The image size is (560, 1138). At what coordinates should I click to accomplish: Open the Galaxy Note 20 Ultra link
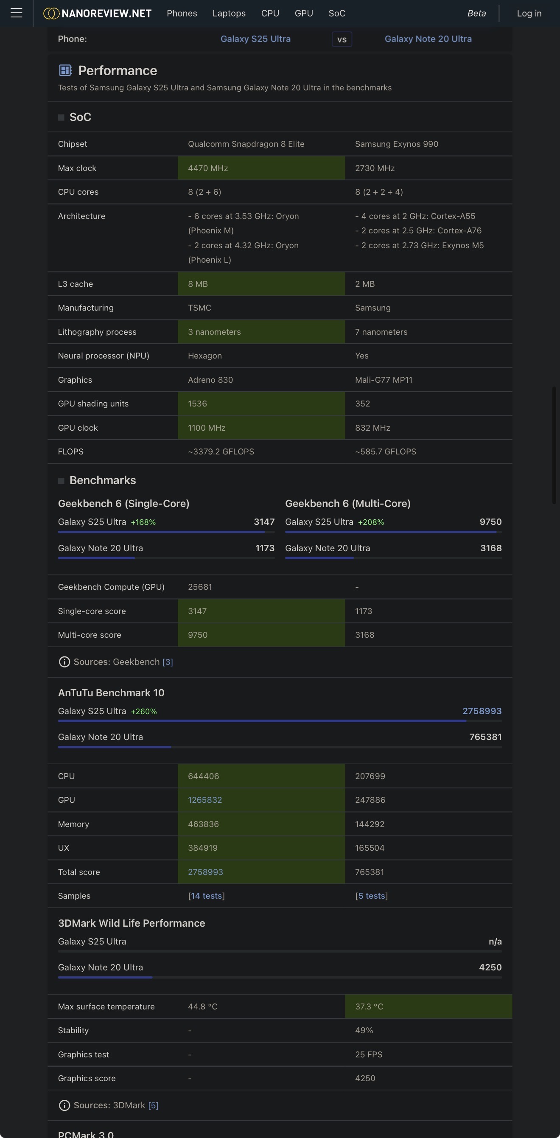click(428, 39)
